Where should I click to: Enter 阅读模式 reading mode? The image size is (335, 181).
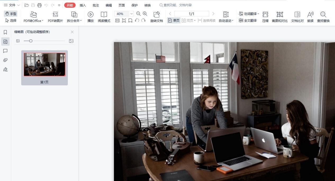click(x=104, y=17)
